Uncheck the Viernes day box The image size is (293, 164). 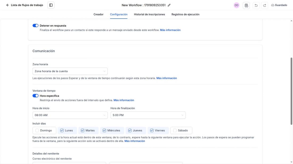click(152, 131)
